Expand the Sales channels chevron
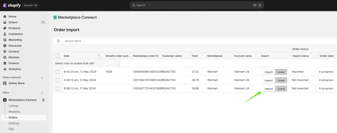The height and width of the screenshot is (133, 337). pyautogui.click(x=42, y=78)
